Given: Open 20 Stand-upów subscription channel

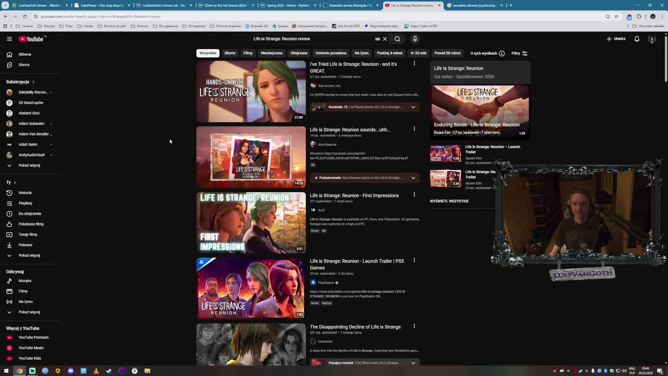Looking at the screenshot, I should 30,102.
